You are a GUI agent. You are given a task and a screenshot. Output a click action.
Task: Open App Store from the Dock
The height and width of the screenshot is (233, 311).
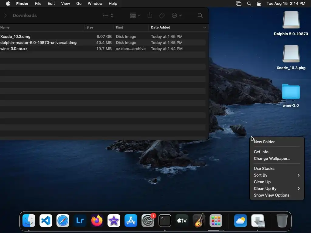pos(131,221)
